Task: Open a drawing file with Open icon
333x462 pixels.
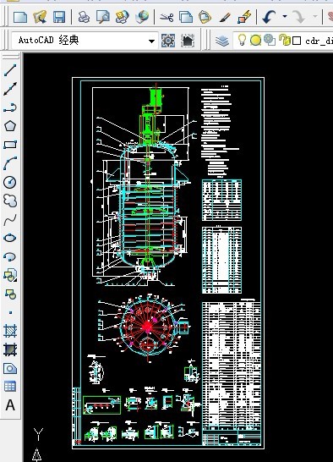Action: (x=40, y=17)
